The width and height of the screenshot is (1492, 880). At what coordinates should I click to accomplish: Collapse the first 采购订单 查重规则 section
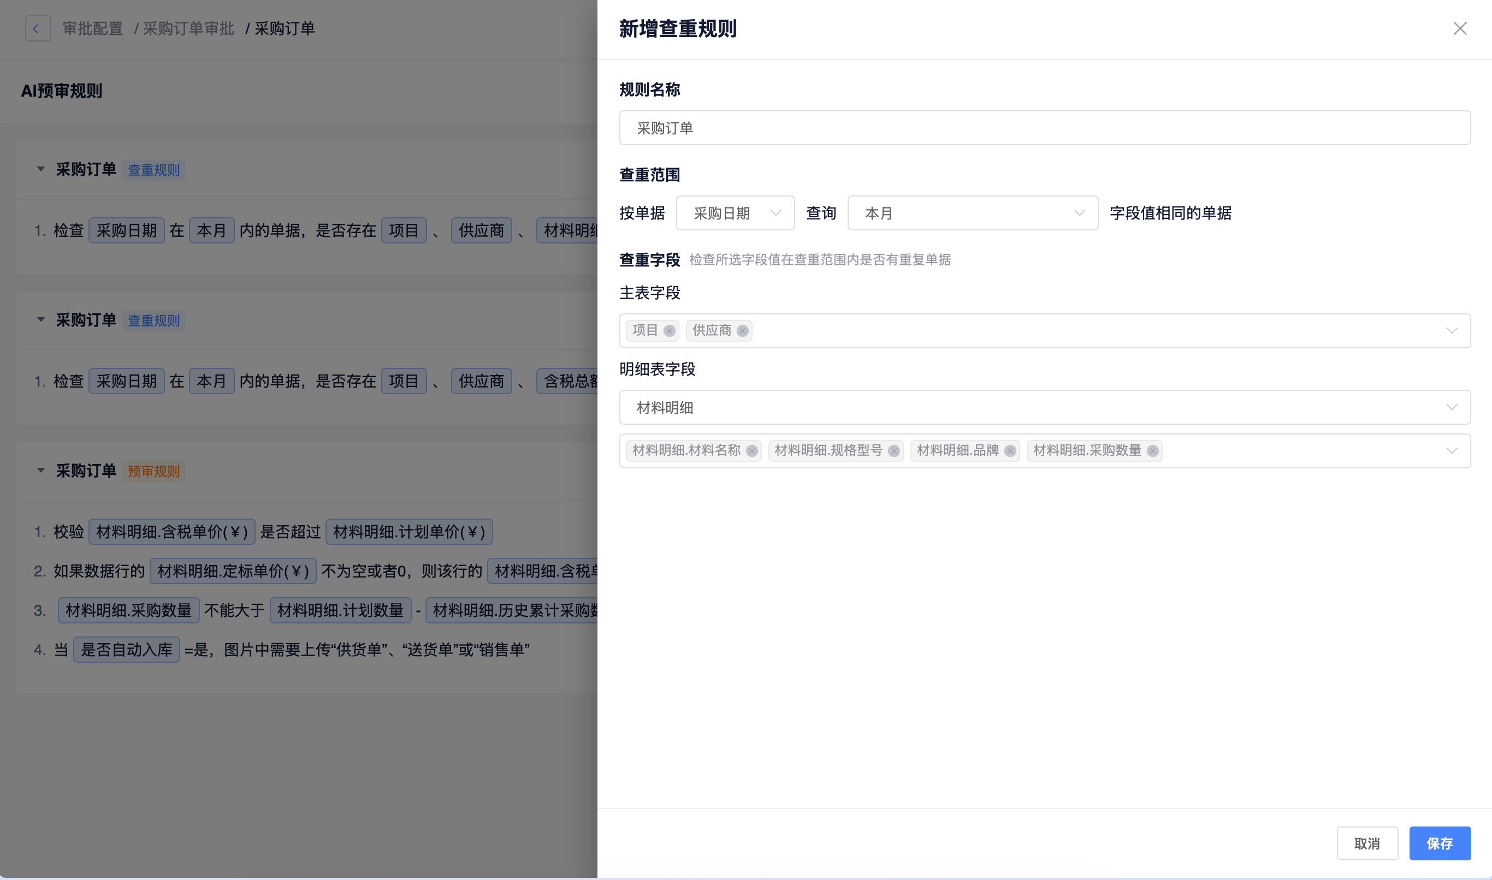point(41,169)
